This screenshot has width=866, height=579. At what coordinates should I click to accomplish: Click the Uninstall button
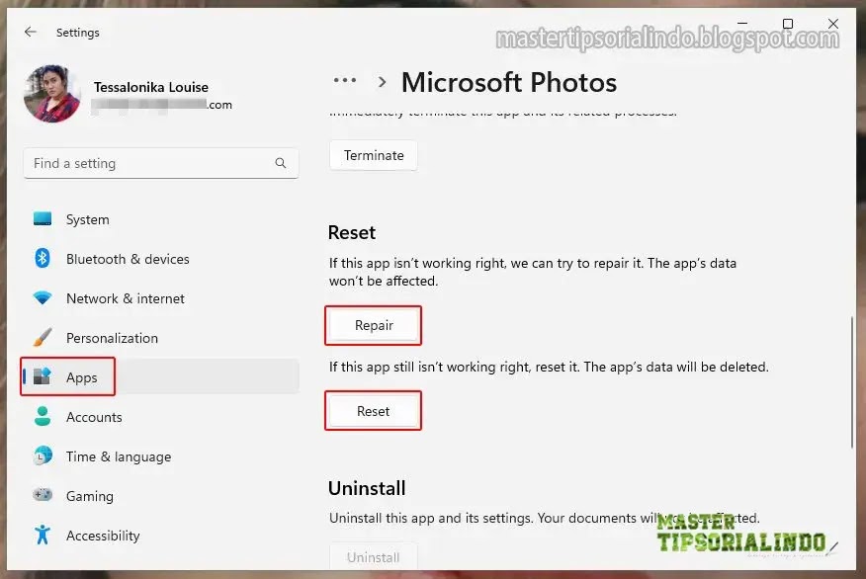tap(374, 556)
